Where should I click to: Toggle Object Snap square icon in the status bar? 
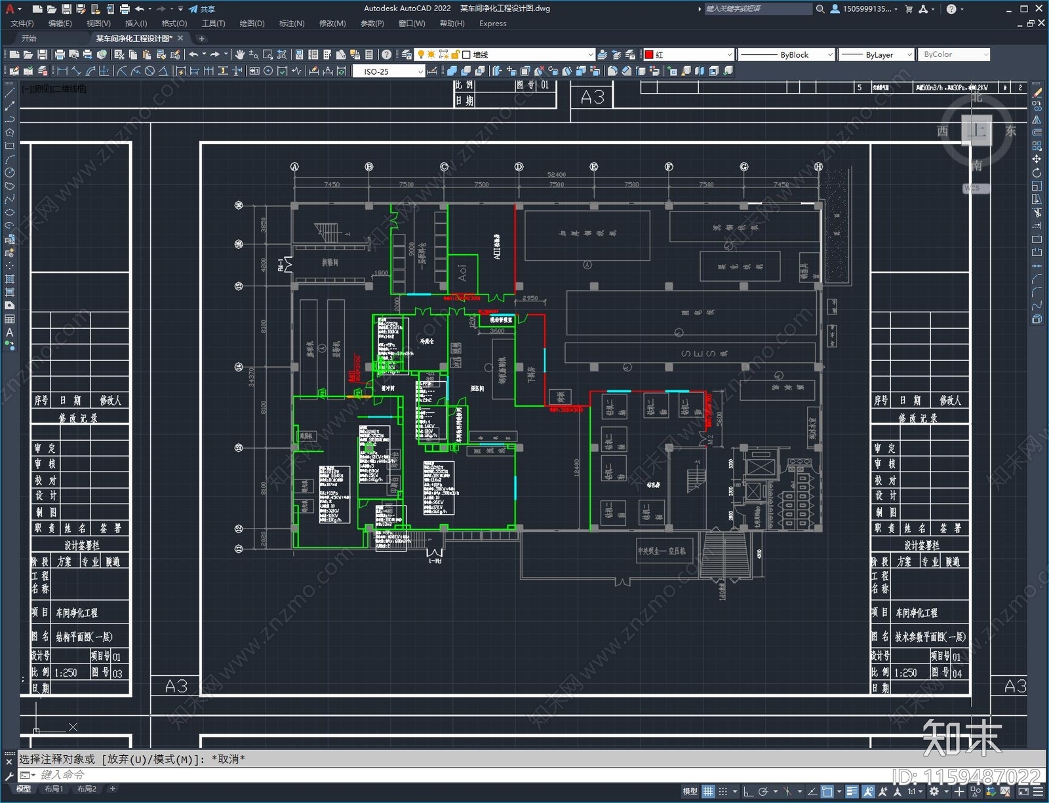tap(827, 792)
